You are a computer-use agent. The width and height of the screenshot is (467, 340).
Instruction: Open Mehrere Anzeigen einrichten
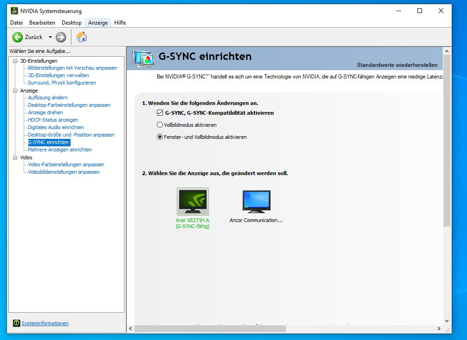(x=60, y=150)
